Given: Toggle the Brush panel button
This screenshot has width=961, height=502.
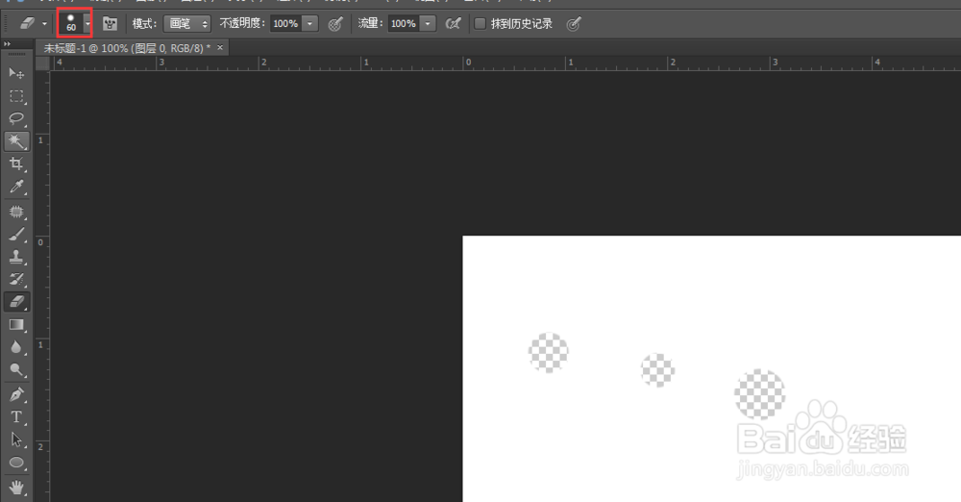Looking at the screenshot, I should [x=110, y=24].
